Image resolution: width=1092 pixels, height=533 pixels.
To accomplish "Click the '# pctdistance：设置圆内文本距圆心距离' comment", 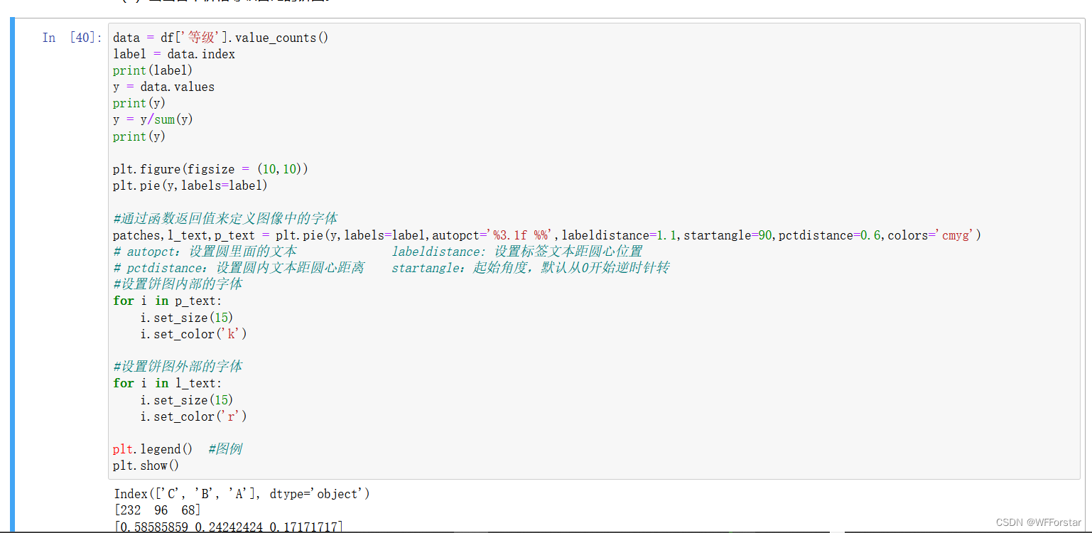I will click(x=239, y=267).
